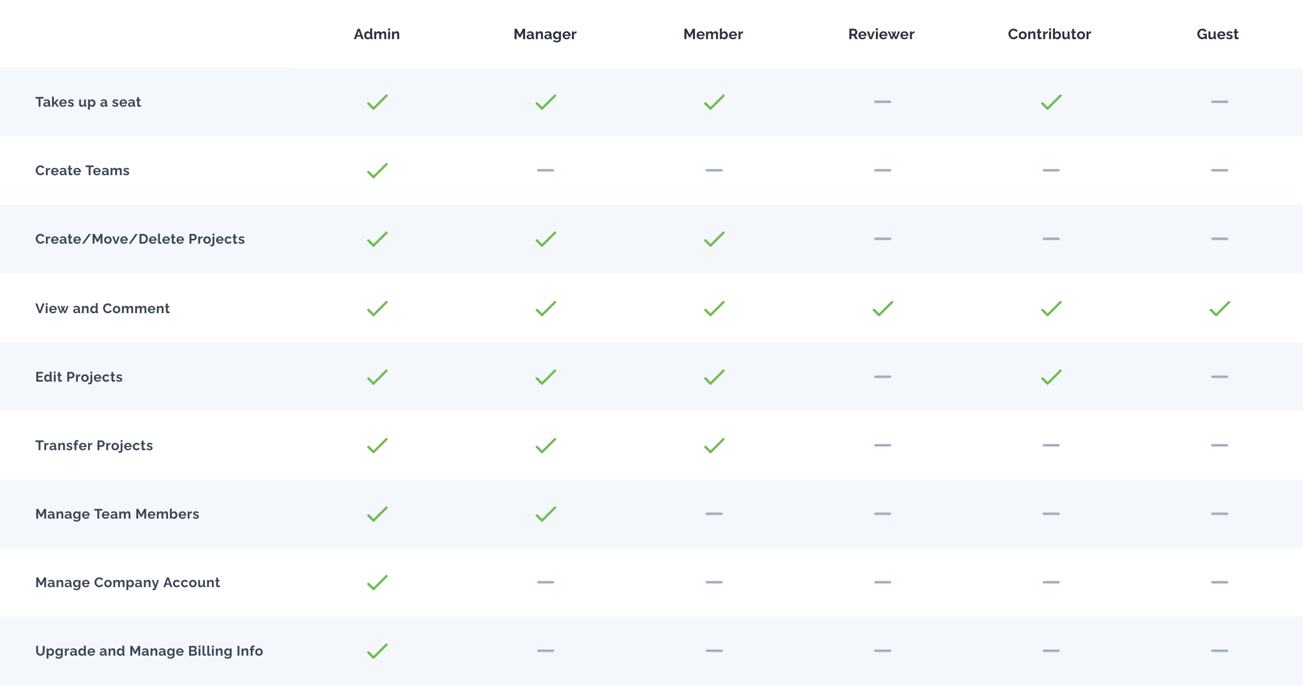
Task: Select the Contributor column header
Action: click(x=1049, y=34)
